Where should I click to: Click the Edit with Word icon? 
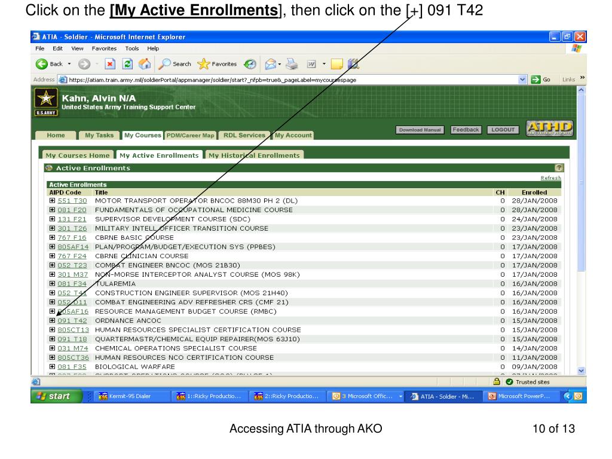pyautogui.click(x=311, y=63)
